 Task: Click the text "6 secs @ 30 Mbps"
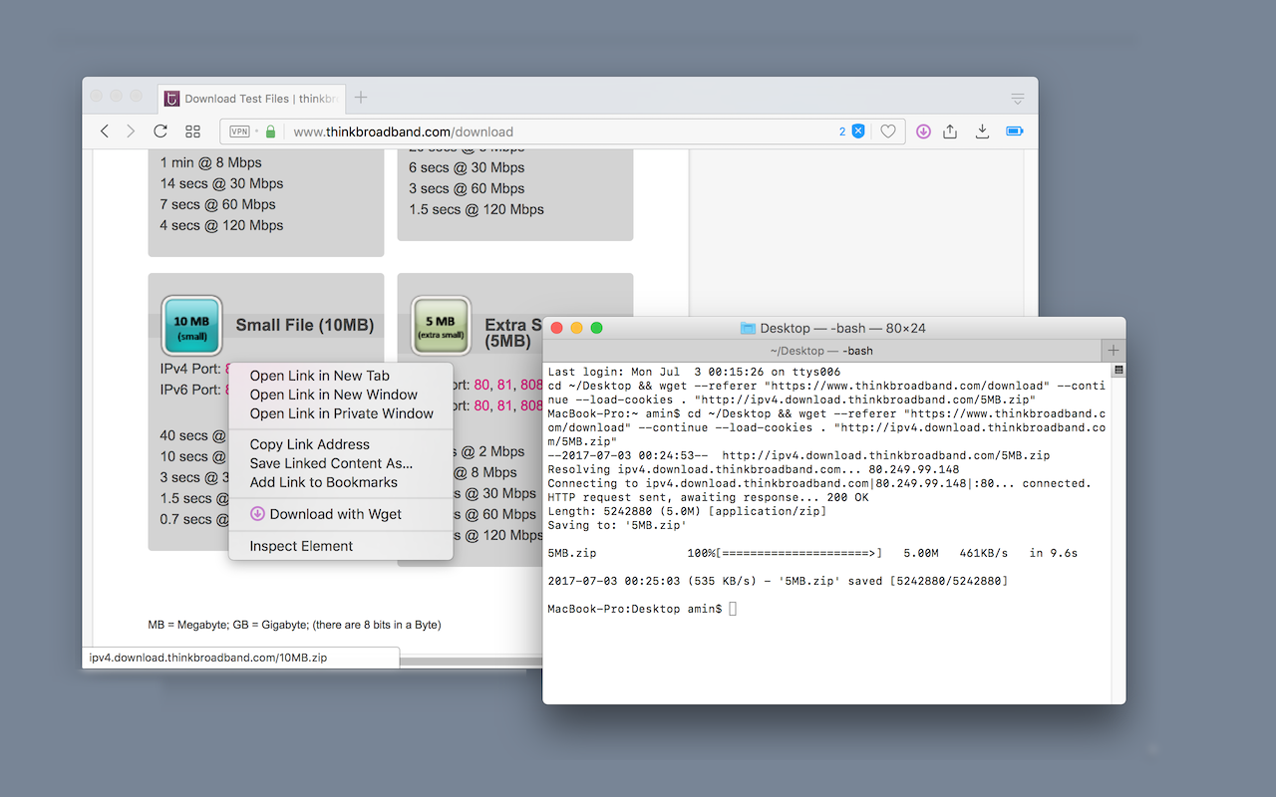(x=467, y=167)
